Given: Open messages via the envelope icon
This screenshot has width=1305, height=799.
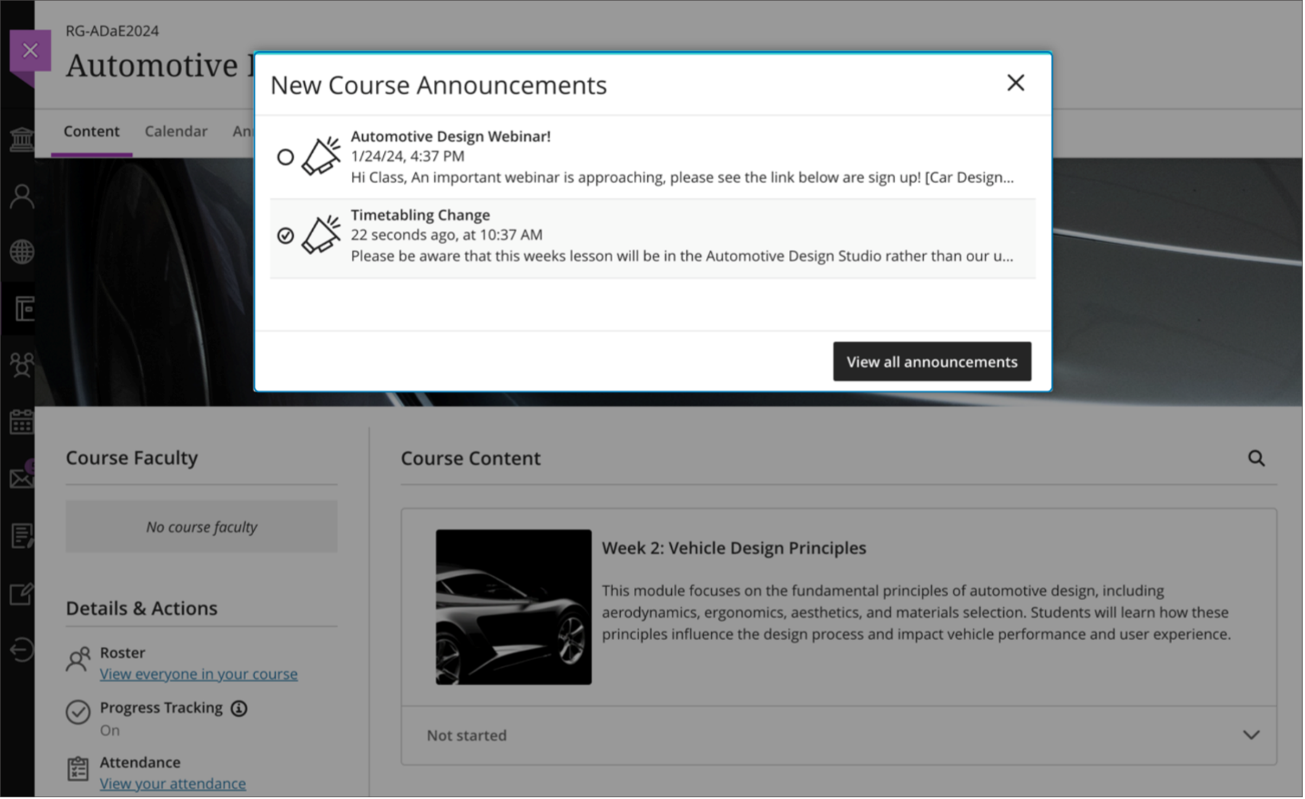Looking at the screenshot, I should (x=22, y=476).
